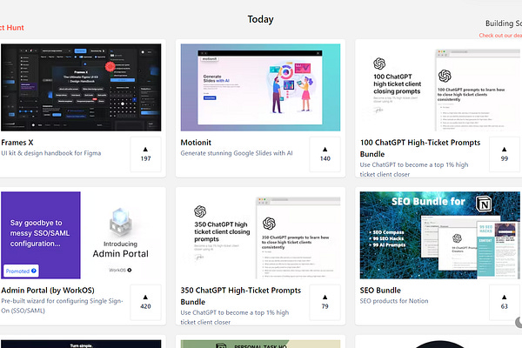Upvote 350 ChatGPT High-Ticket Prompts Bundle
Image resolution: width=522 pixels, height=348 pixels.
325,302
